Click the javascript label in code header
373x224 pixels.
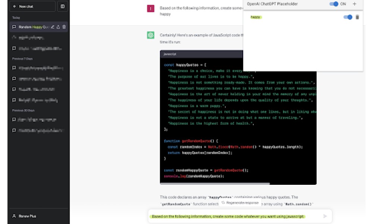click(170, 54)
